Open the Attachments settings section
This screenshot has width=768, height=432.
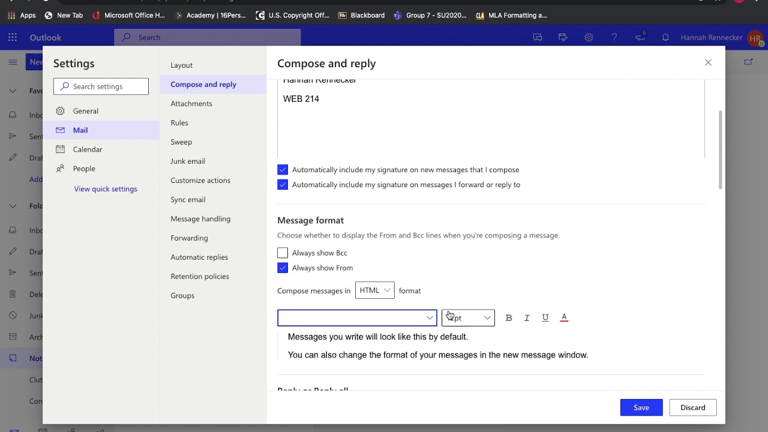click(191, 104)
